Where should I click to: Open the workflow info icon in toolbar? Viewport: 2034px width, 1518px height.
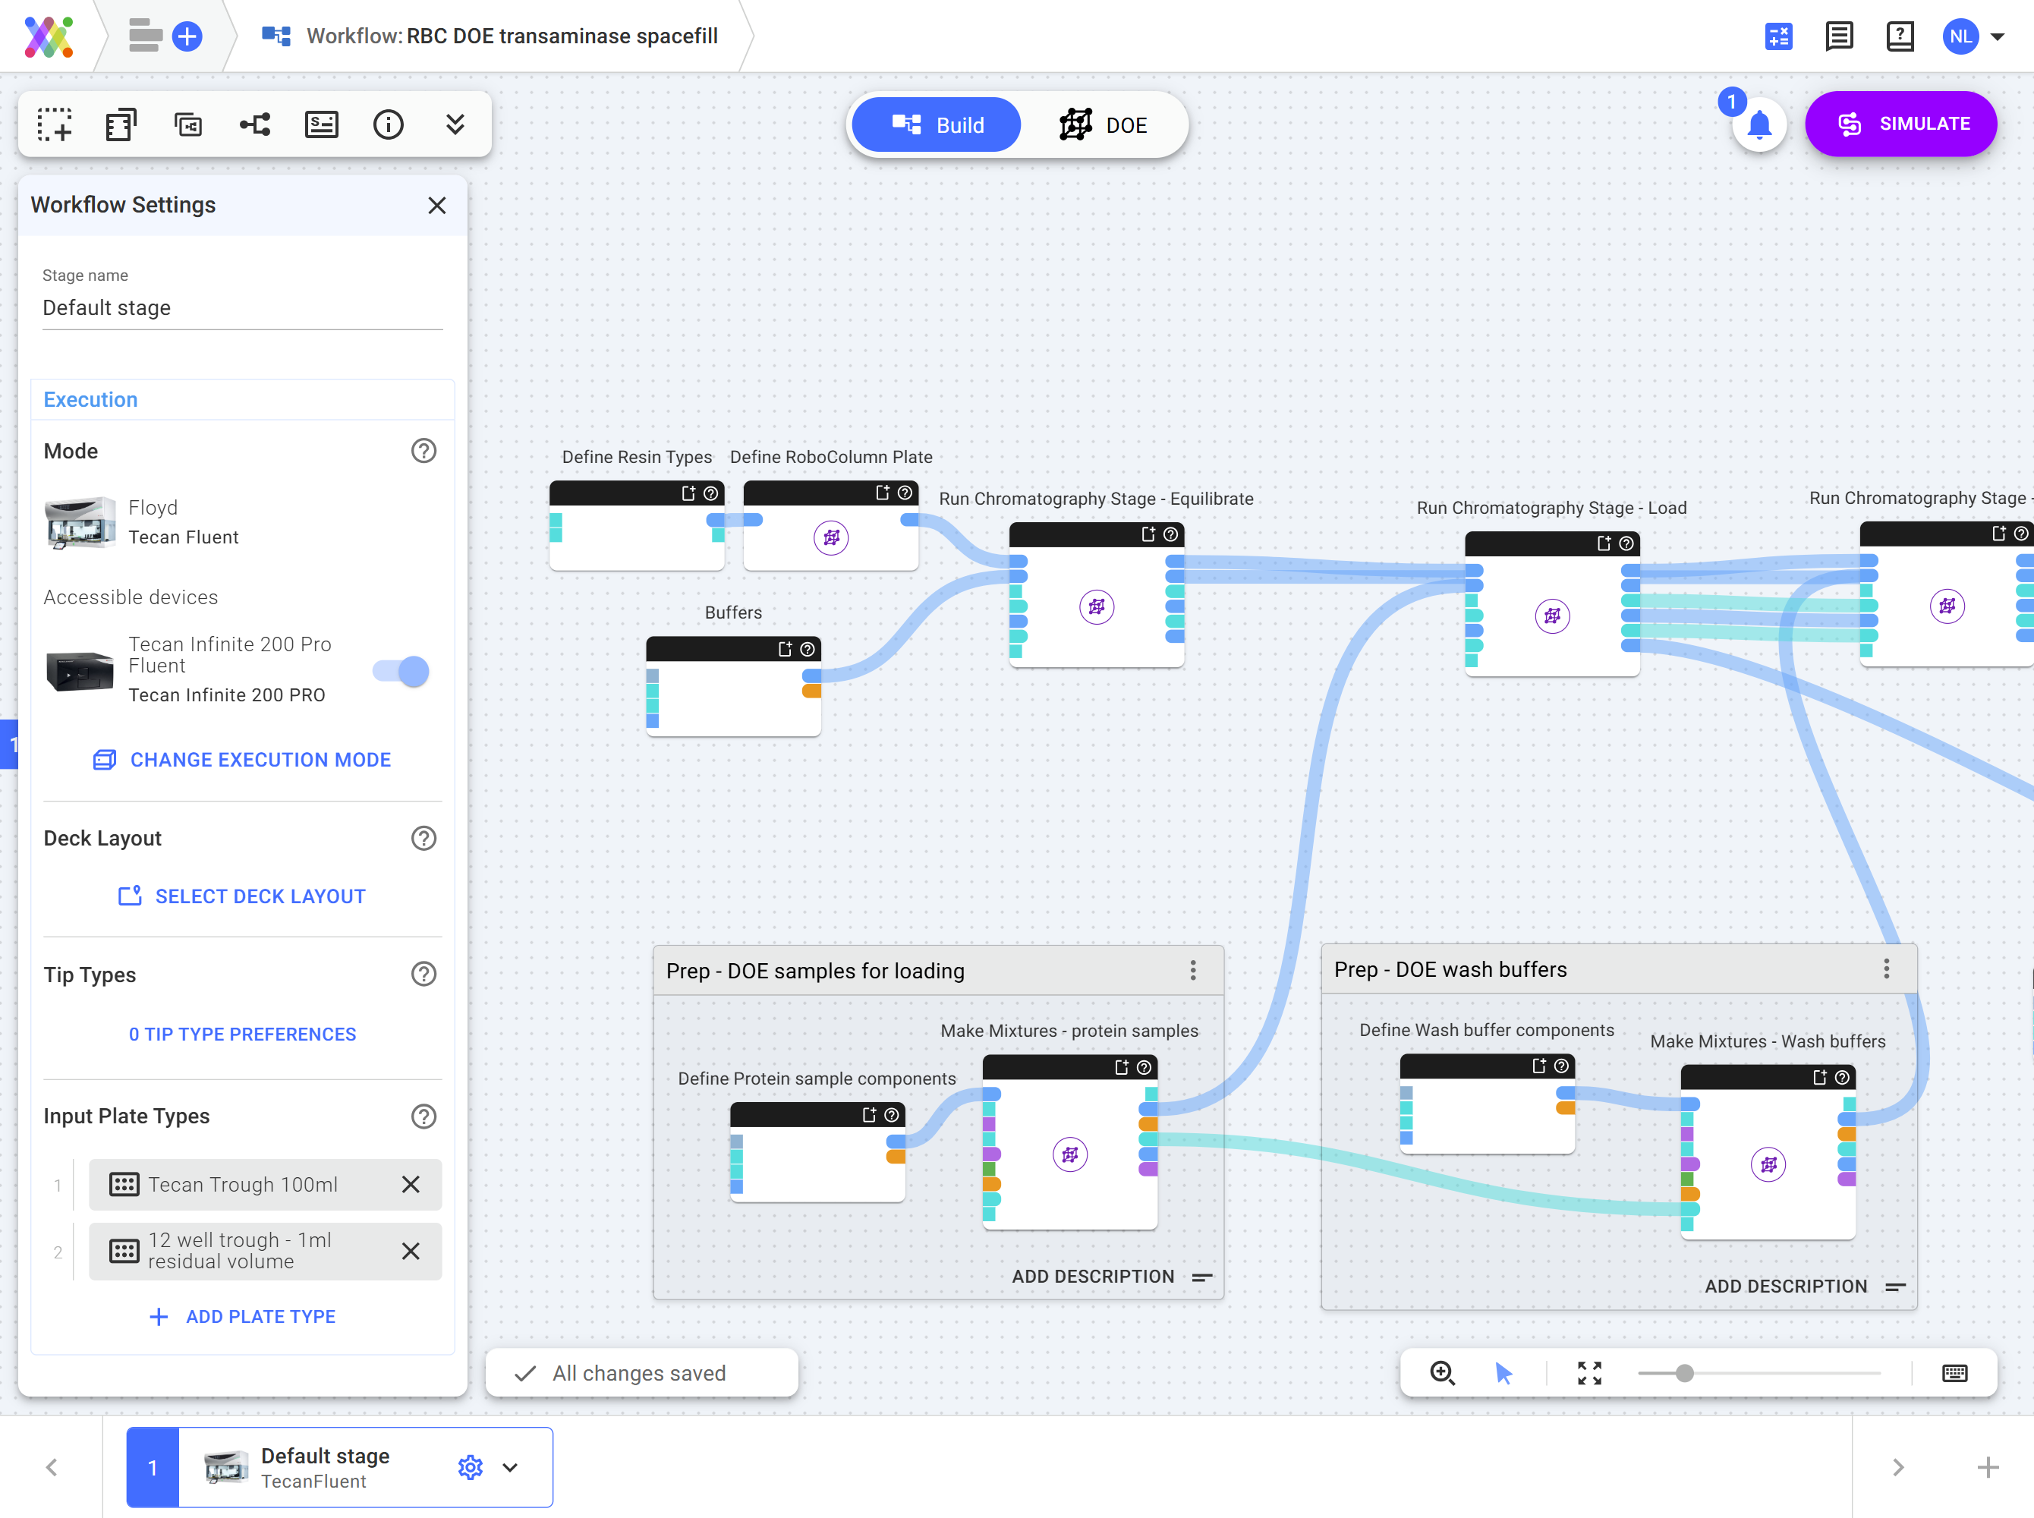tap(388, 124)
